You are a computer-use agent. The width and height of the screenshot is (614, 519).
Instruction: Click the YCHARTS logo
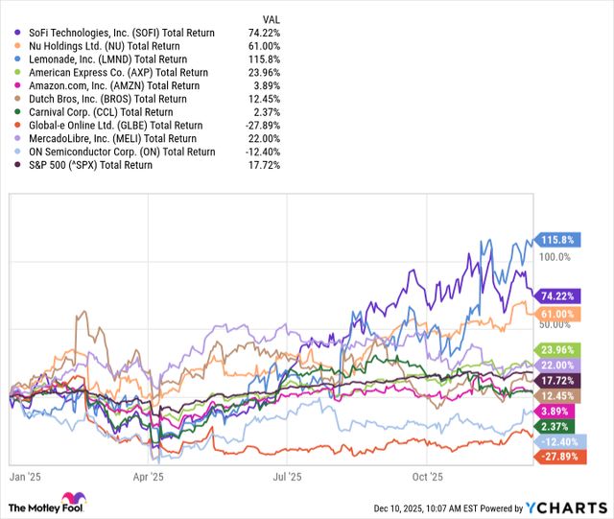click(571, 507)
